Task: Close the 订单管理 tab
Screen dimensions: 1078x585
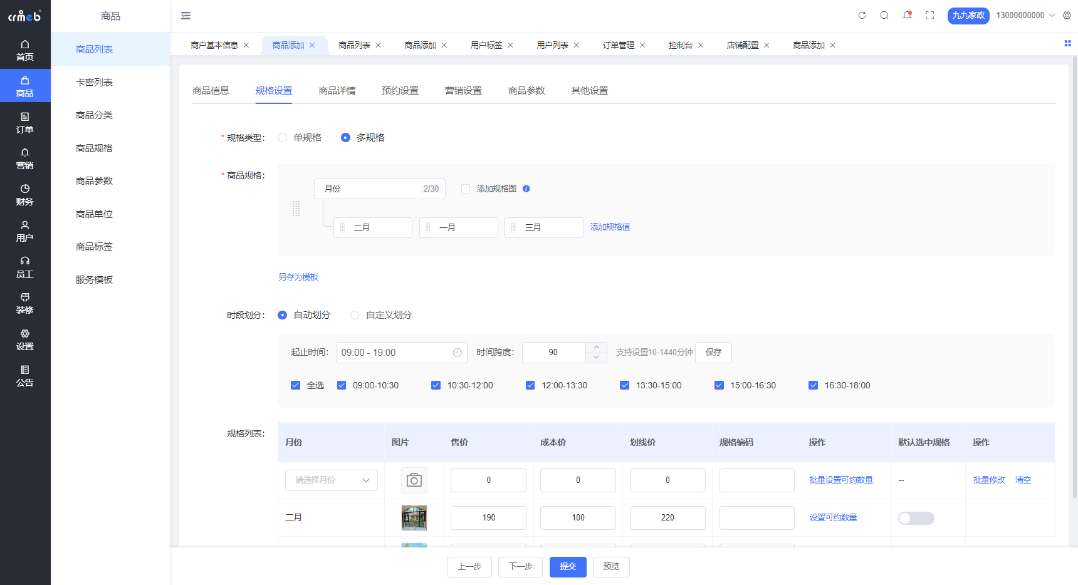Action: click(x=642, y=45)
